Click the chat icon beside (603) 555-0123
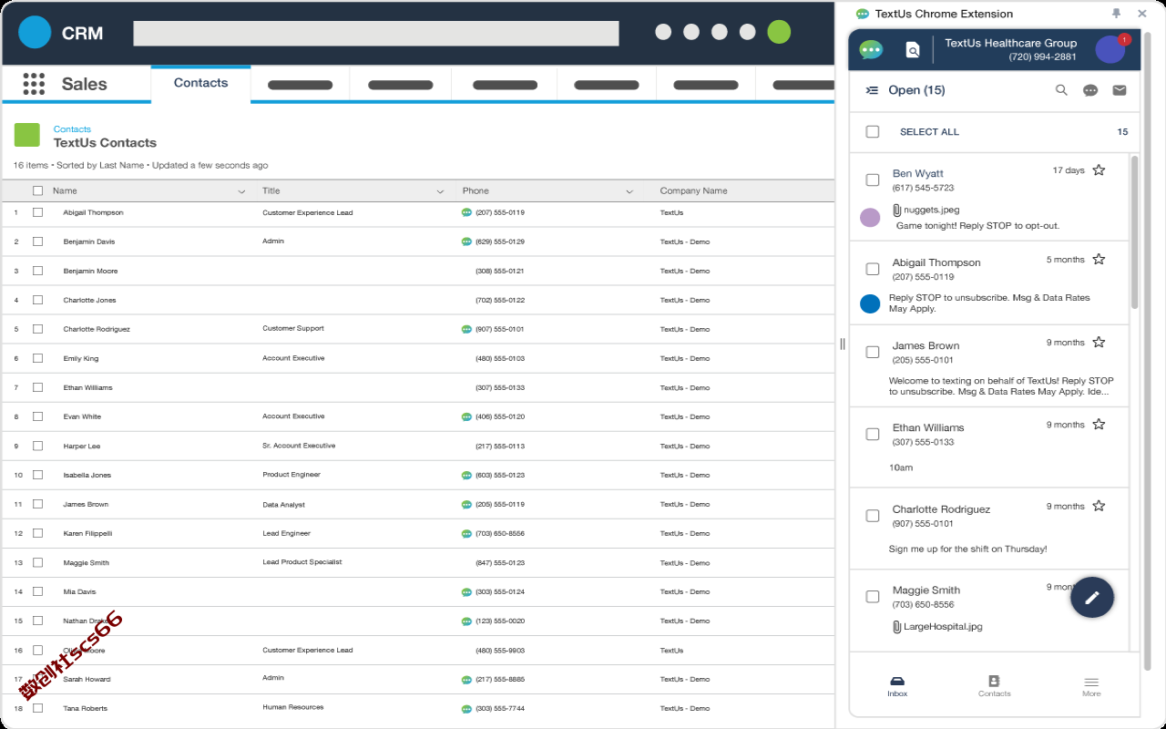The image size is (1166, 729). click(x=466, y=475)
